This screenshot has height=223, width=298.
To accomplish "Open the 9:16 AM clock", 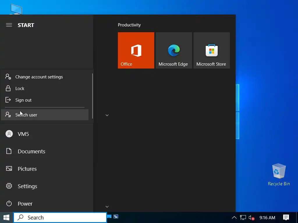I will 267,217.
